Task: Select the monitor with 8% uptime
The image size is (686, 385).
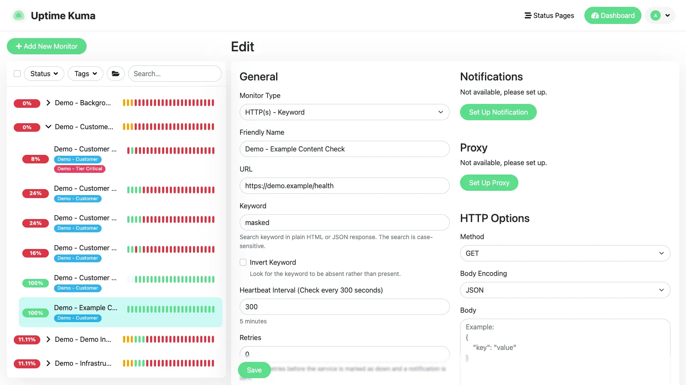Action: [120, 159]
